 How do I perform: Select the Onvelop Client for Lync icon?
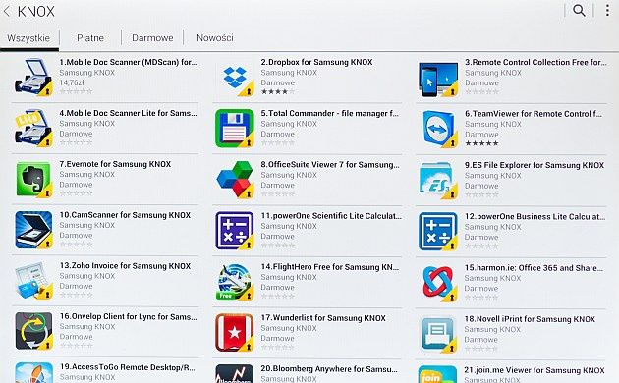tap(33, 331)
